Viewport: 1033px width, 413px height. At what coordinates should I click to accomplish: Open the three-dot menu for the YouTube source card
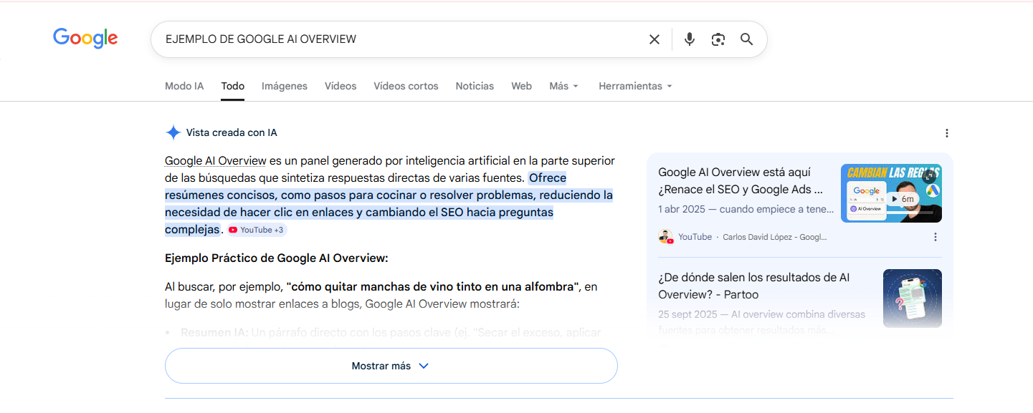[935, 237]
